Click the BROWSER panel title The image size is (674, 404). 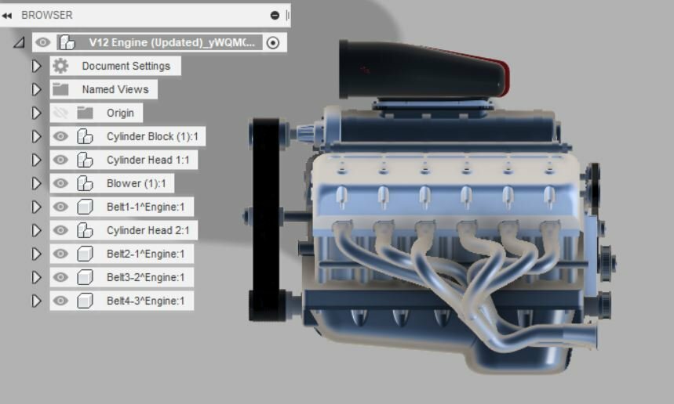47,16
